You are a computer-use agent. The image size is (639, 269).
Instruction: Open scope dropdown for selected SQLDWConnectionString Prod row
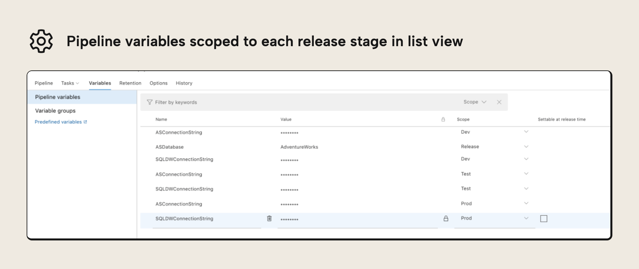pos(526,218)
